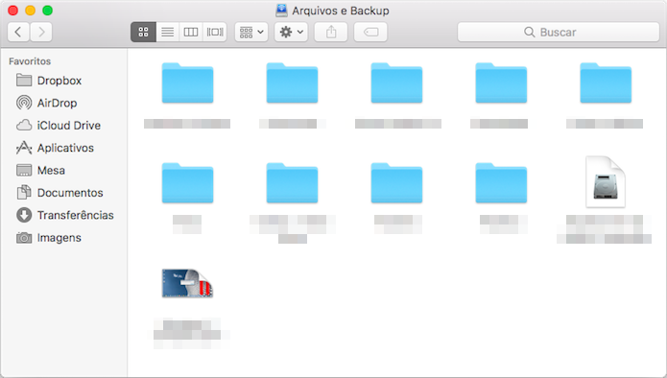The height and width of the screenshot is (378, 667).
Task: Click the Dropbox folder icon in sidebar
Action: click(24, 80)
